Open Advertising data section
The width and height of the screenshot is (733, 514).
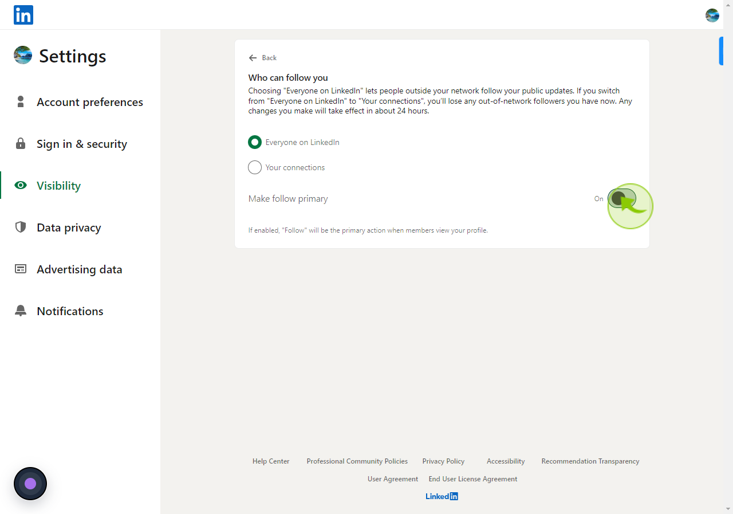(x=80, y=269)
